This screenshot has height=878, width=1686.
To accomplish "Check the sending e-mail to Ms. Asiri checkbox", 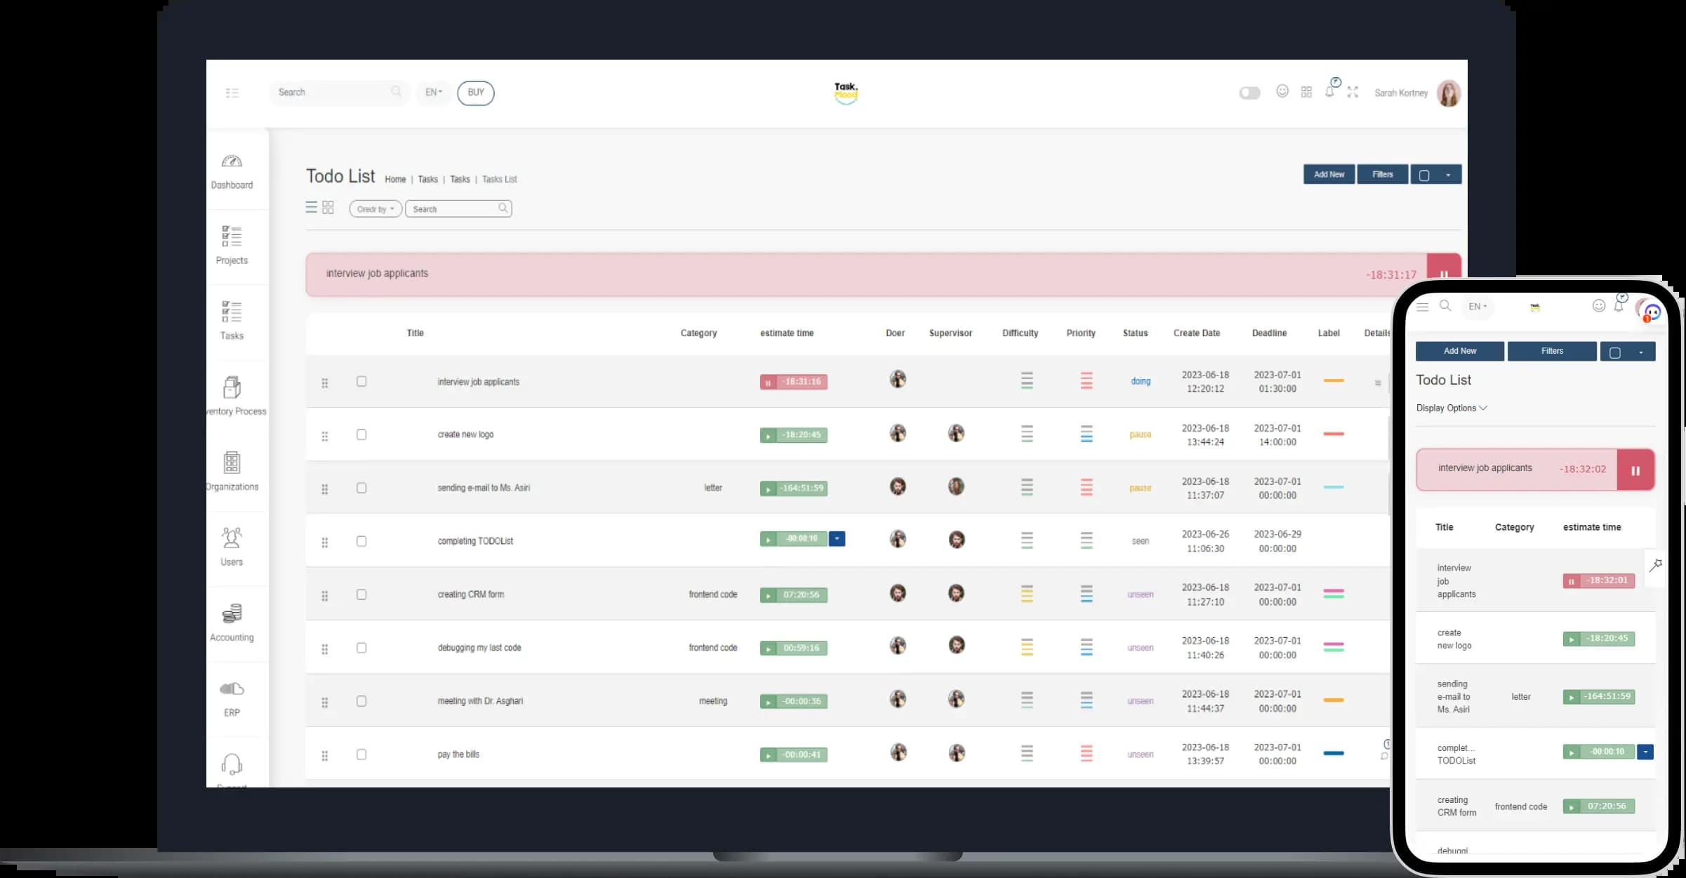I will [361, 488].
